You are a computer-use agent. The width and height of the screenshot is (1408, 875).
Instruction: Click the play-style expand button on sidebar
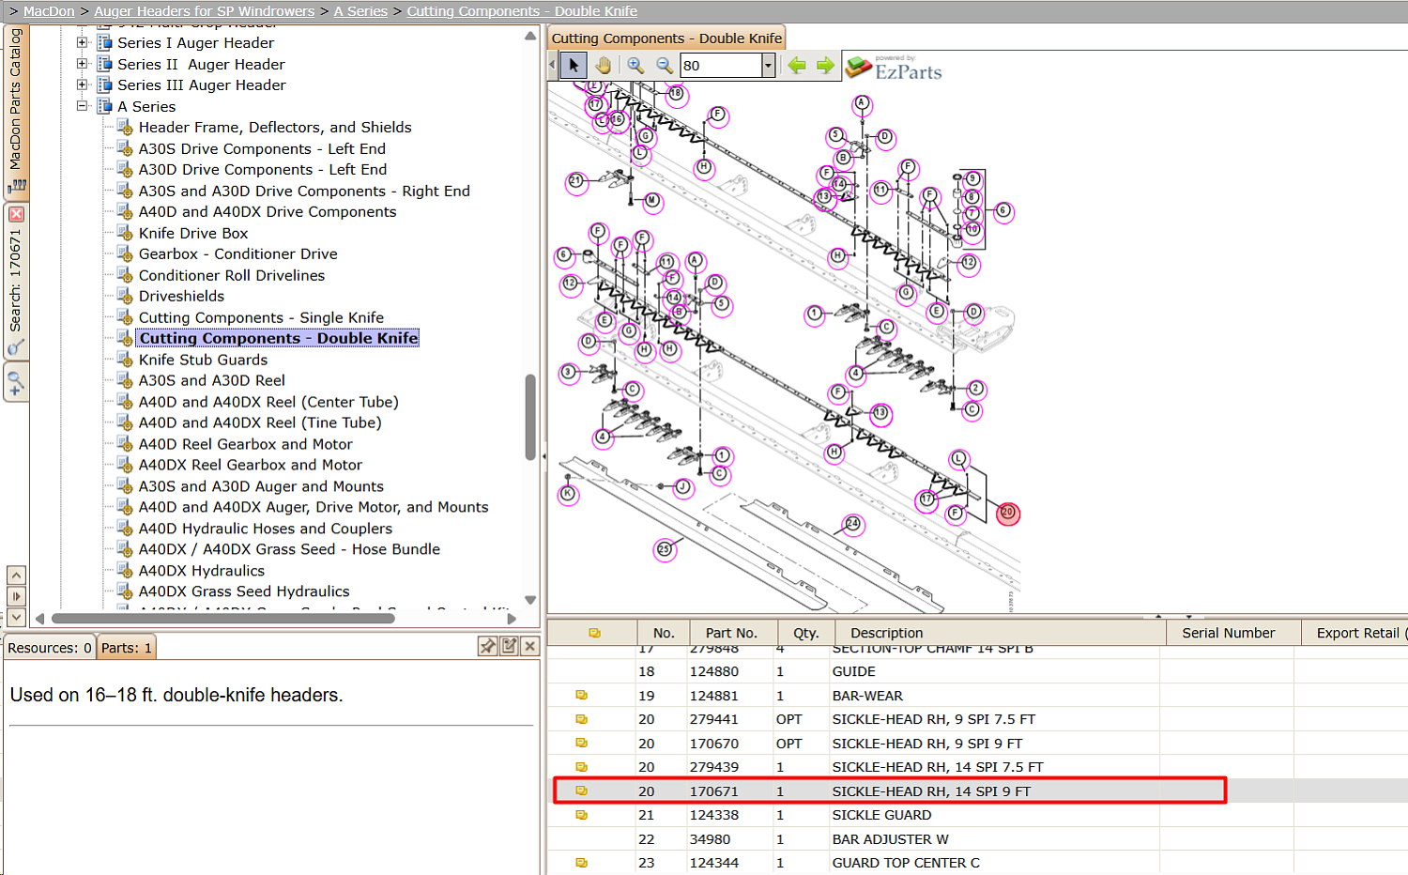click(16, 596)
